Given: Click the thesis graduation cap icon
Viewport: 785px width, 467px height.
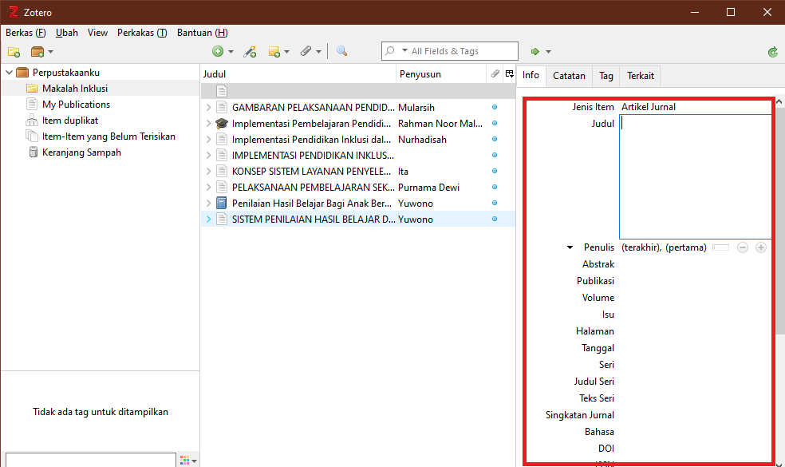Looking at the screenshot, I should (221, 123).
